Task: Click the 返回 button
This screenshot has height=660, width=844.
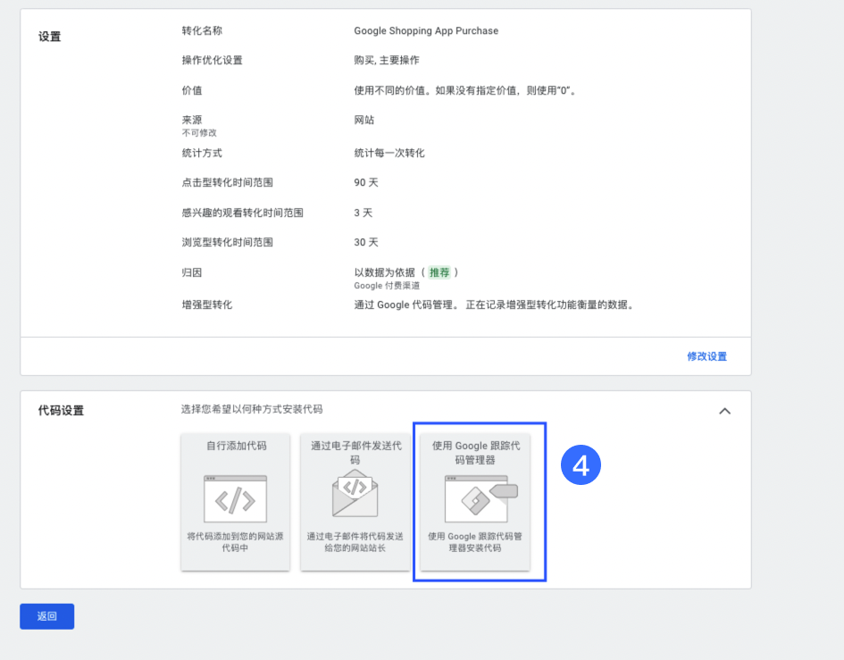Action: coord(46,616)
